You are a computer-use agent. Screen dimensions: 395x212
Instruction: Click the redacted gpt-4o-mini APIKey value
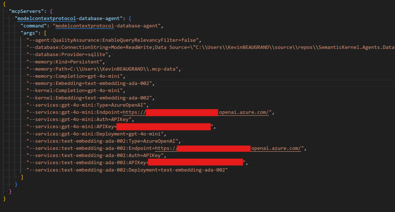163,127
